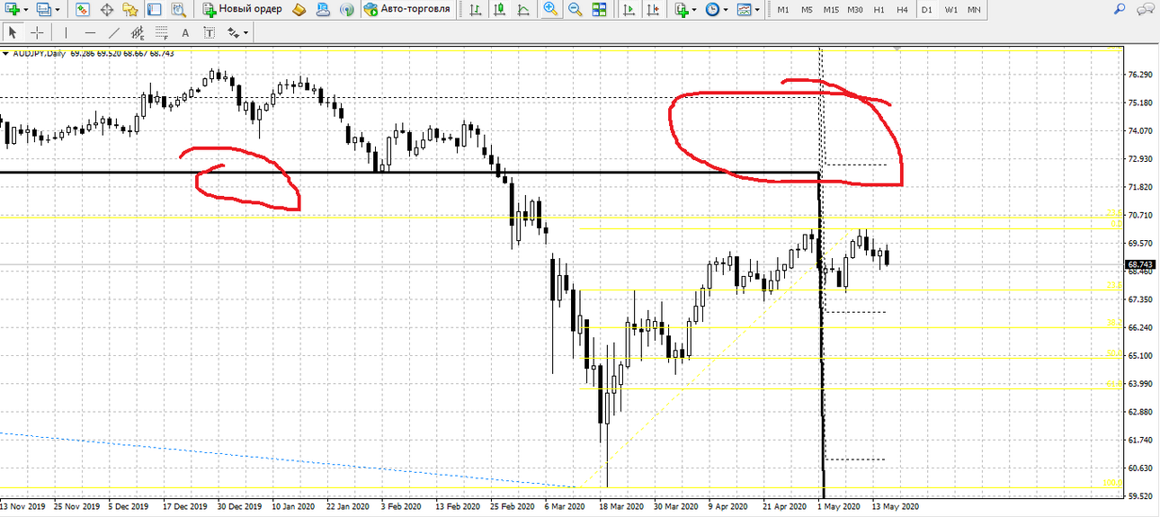Zoom out of the chart
The image size is (1160, 517).
point(575,9)
